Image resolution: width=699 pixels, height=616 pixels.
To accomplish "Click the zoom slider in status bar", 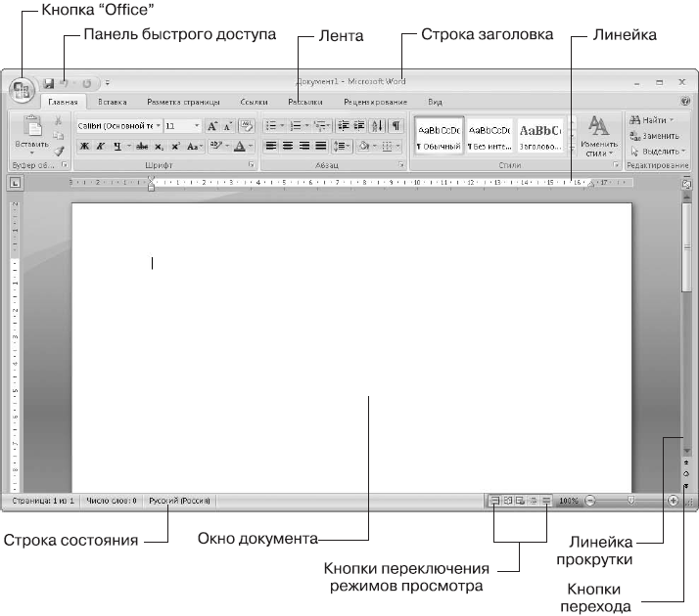I will click(630, 500).
